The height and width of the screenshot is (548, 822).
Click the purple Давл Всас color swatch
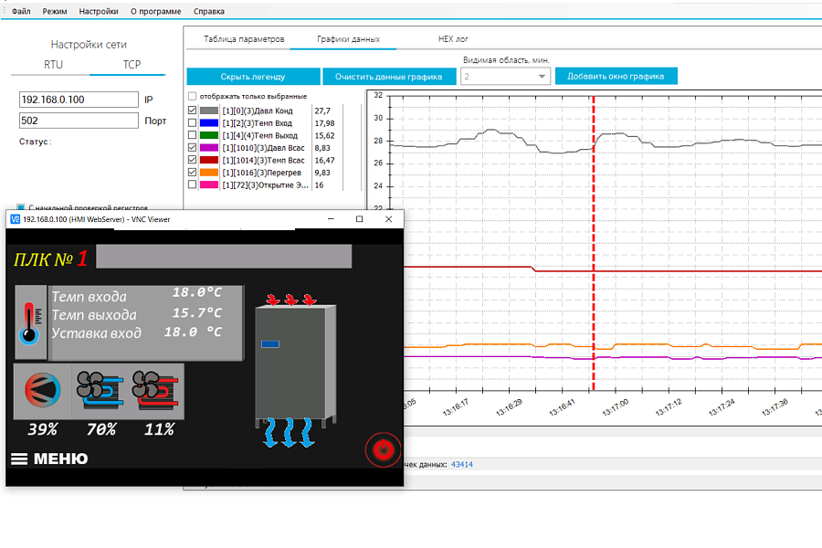(208, 147)
